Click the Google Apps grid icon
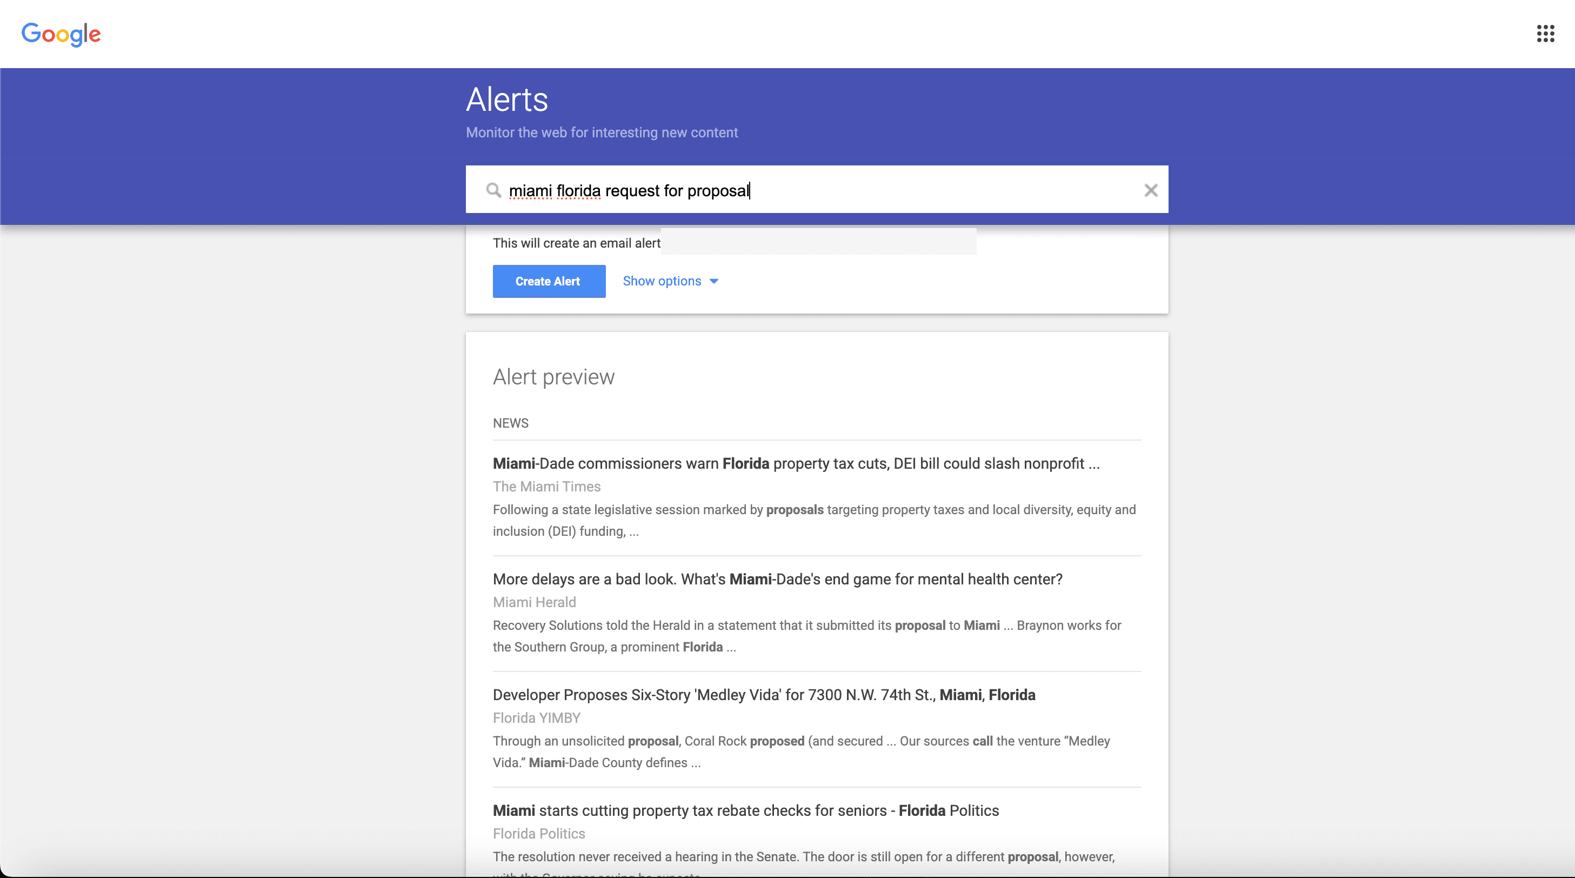This screenshot has width=1575, height=878. coord(1545,34)
